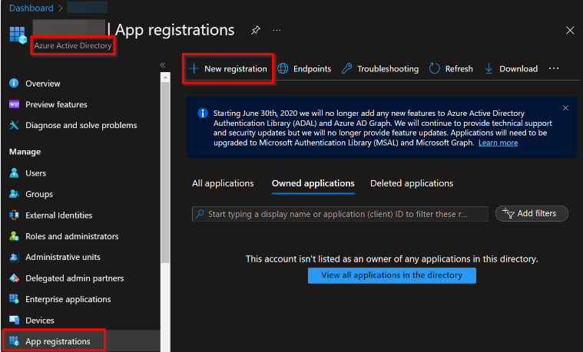The image size is (583, 352).
Task: Open Preview features in the sidebar
Action: (56, 105)
